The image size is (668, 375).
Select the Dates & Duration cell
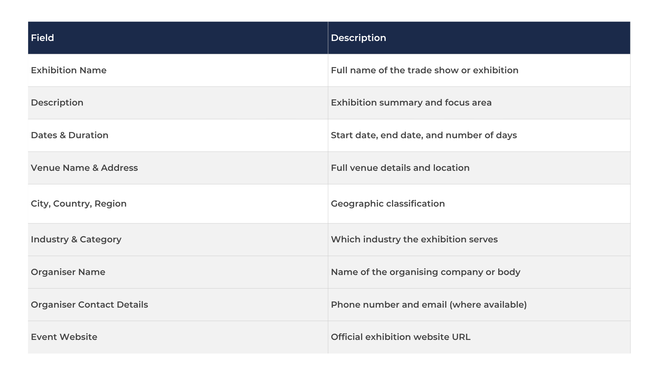pos(70,135)
